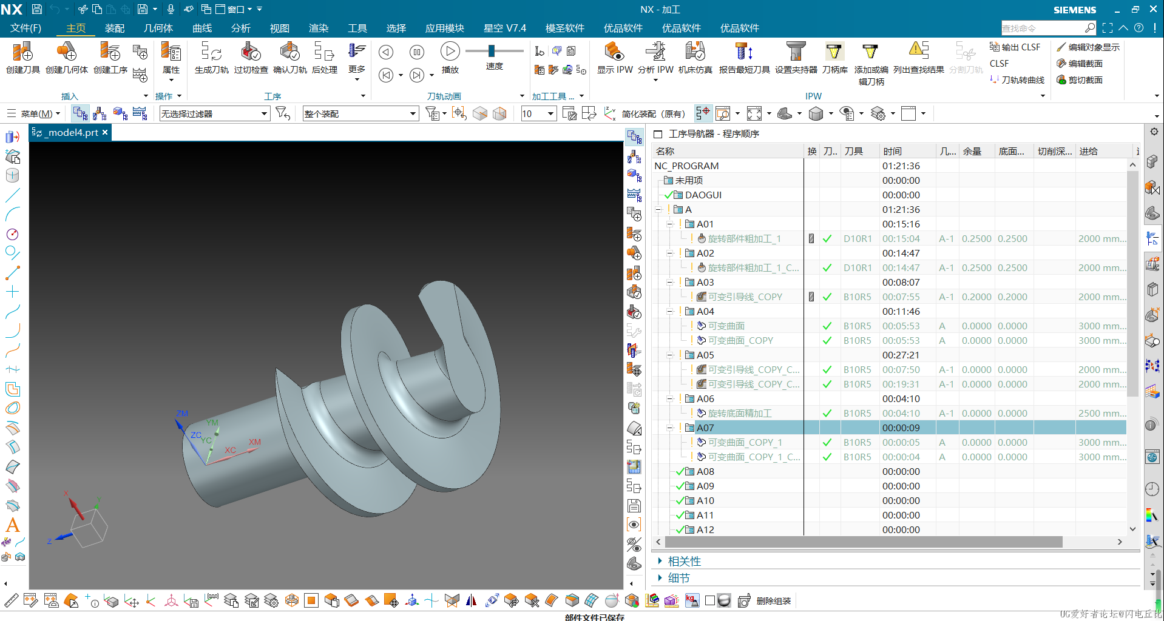
Task: Click the Delete Assembly (删除组装) button
Action: point(773,601)
